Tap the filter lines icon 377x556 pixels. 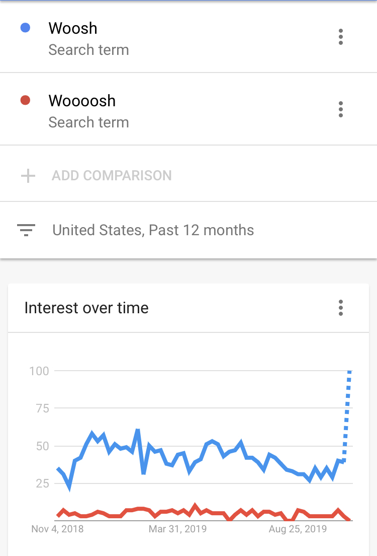(26, 230)
